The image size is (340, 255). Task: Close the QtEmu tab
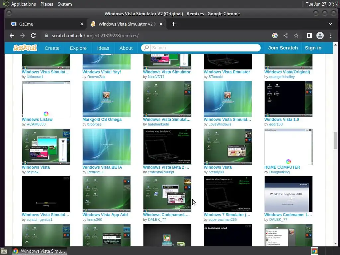[x=82, y=24]
